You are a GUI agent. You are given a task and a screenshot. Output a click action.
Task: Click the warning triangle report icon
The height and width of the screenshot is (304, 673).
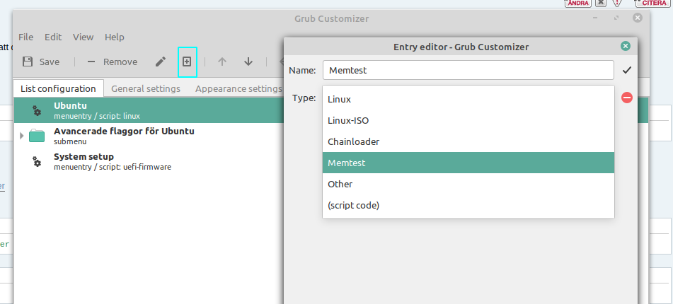tap(617, 3)
